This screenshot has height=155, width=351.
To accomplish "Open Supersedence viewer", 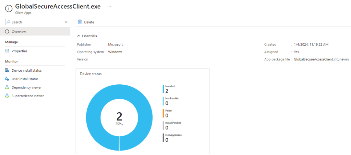I will 28,96.
